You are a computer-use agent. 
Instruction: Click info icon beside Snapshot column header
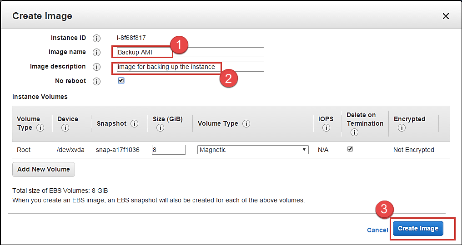[134, 124]
